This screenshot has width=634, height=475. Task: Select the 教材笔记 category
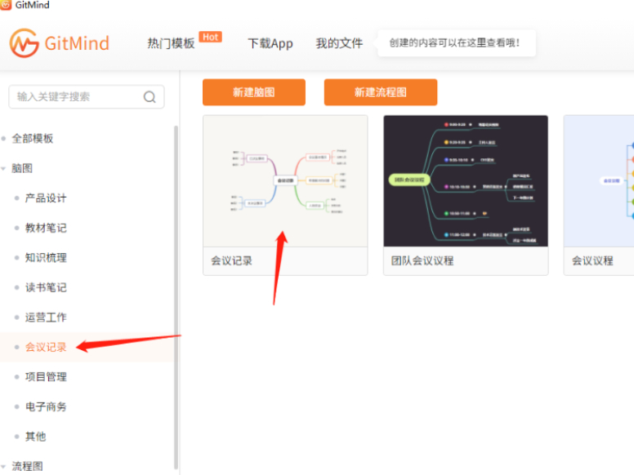46,228
